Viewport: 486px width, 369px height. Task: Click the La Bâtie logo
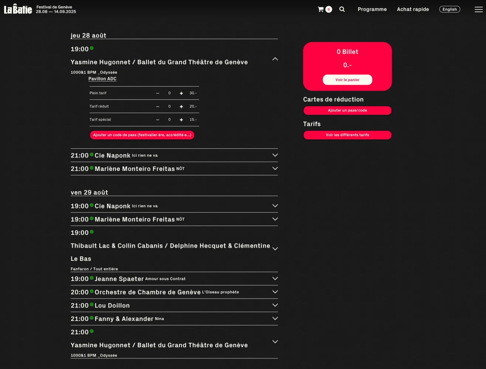click(x=18, y=9)
